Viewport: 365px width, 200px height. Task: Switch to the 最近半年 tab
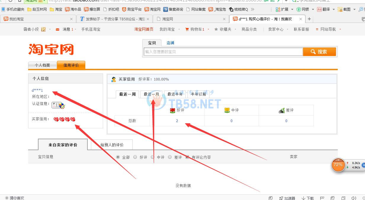point(175,94)
